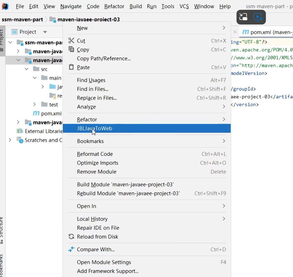Select JBLJavaToWeb from the context menu
This screenshot has width=293, height=277.
[95, 128]
